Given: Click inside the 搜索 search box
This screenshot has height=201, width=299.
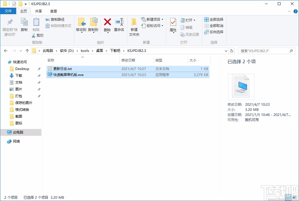Looking at the screenshot, I should click(264, 50).
